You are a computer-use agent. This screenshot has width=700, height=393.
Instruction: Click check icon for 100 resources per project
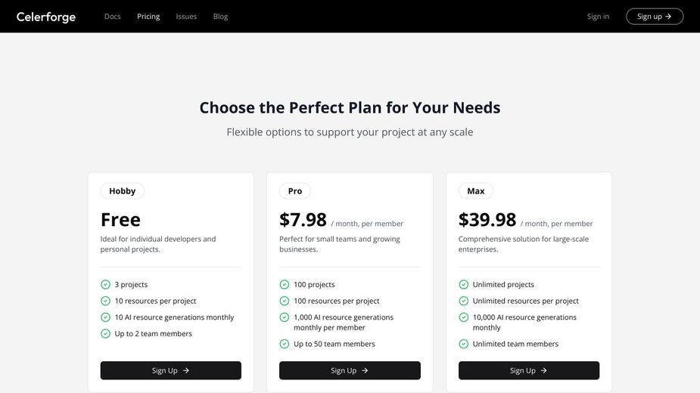[285, 301]
